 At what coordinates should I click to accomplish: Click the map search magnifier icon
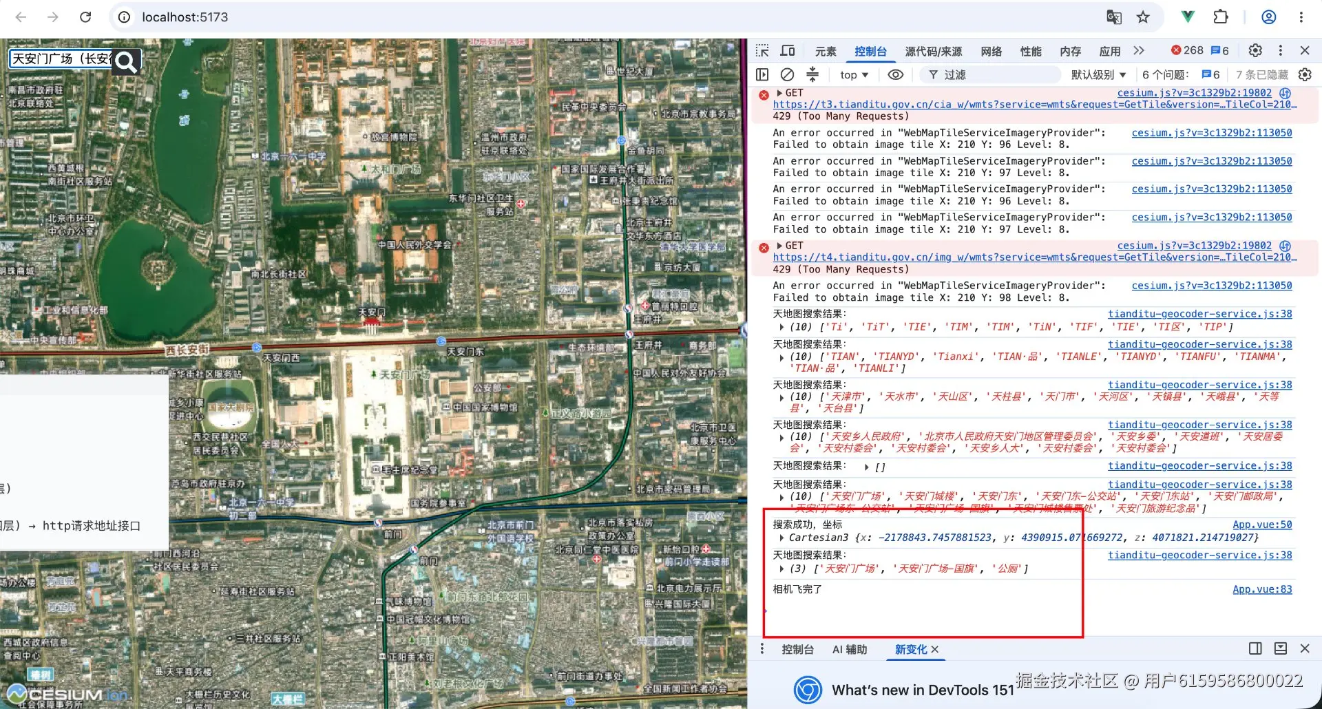[127, 62]
